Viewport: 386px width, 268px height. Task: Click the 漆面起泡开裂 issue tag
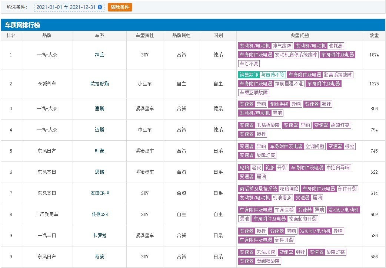click(x=303, y=219)
